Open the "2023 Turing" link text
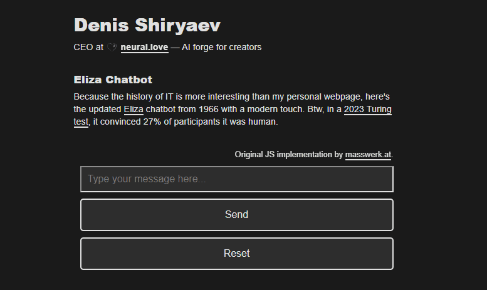Screen dimensions: 487x290 [x=368, y=109]
